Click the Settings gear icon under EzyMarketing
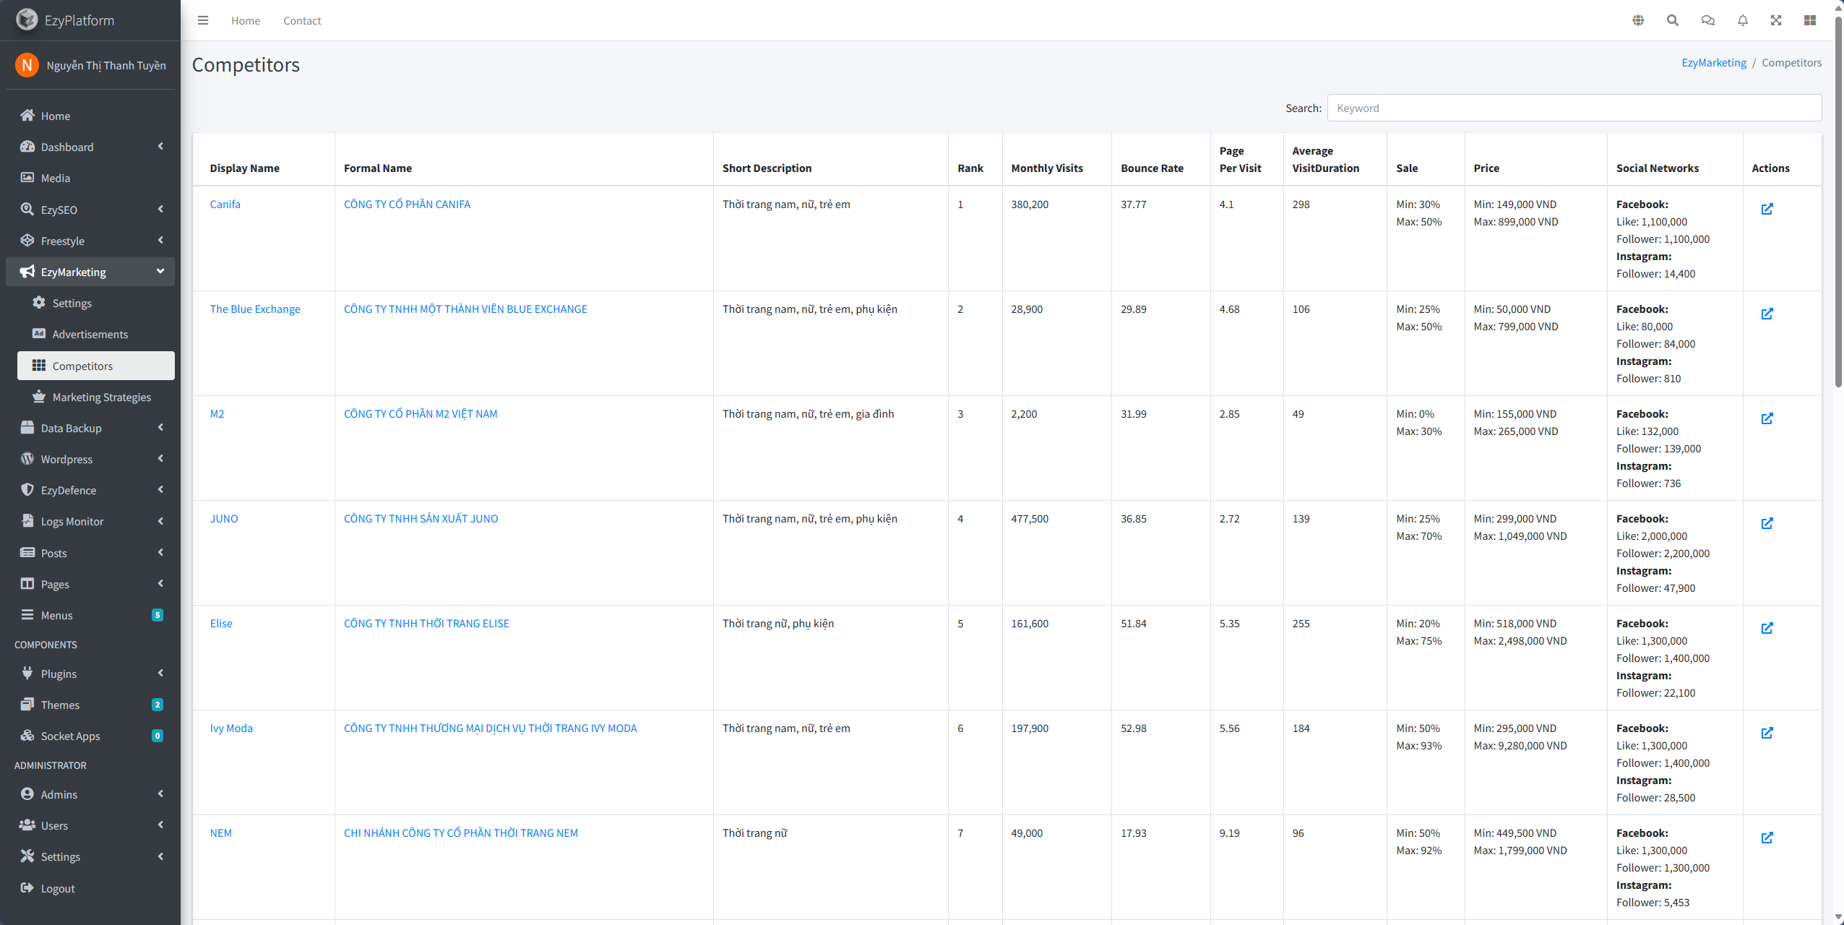Image resolution: width=1844 pixels, height=925 pixels. click(39, 302)
